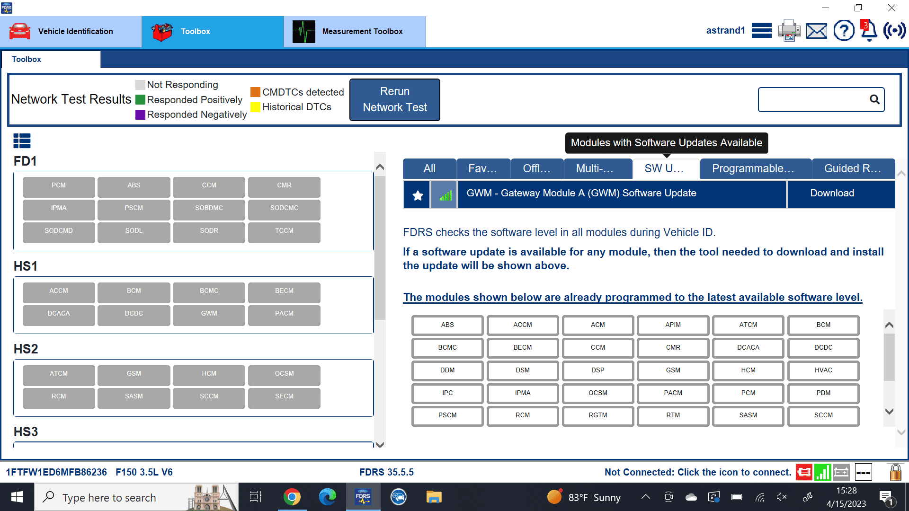Click the green signal bars status icon
This screenshot has width=909, height=511.
click(x=823, y=472)
